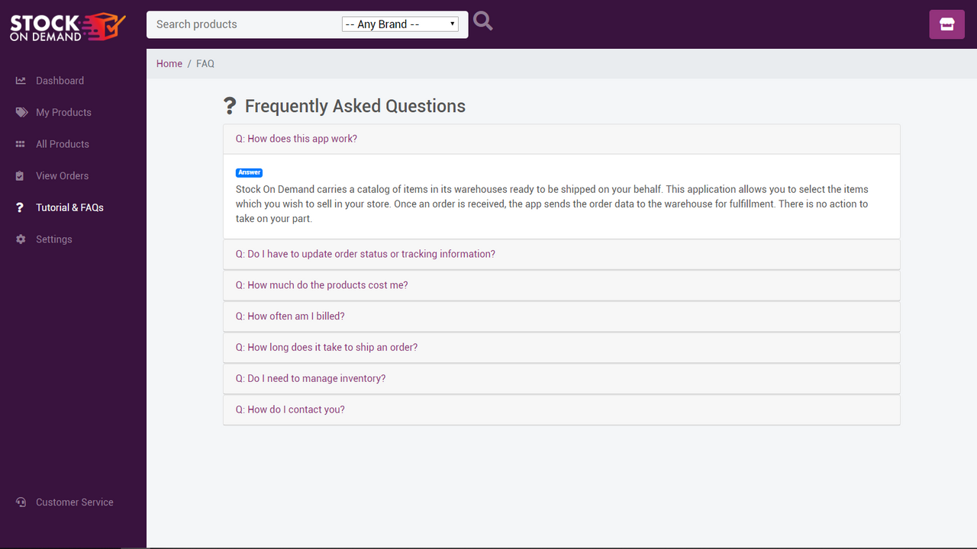Click the FAQ breadcrumb text
977x549 pixels.
click(205, 64)
